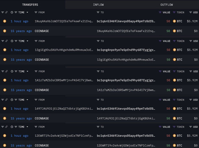Screen dimensions: 199x148
Task: Click COINBASE sender in the 1NuqAKeX recipient row
Action: coord(42,31)
